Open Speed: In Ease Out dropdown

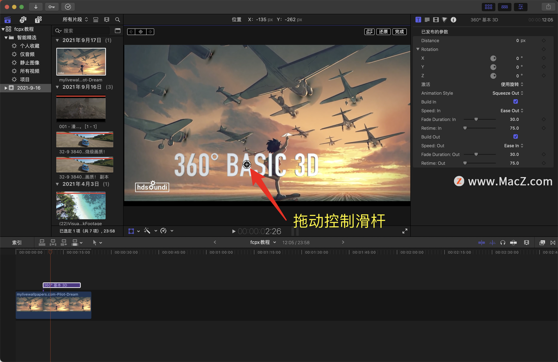pyautogui.click(x=512, y=111)
